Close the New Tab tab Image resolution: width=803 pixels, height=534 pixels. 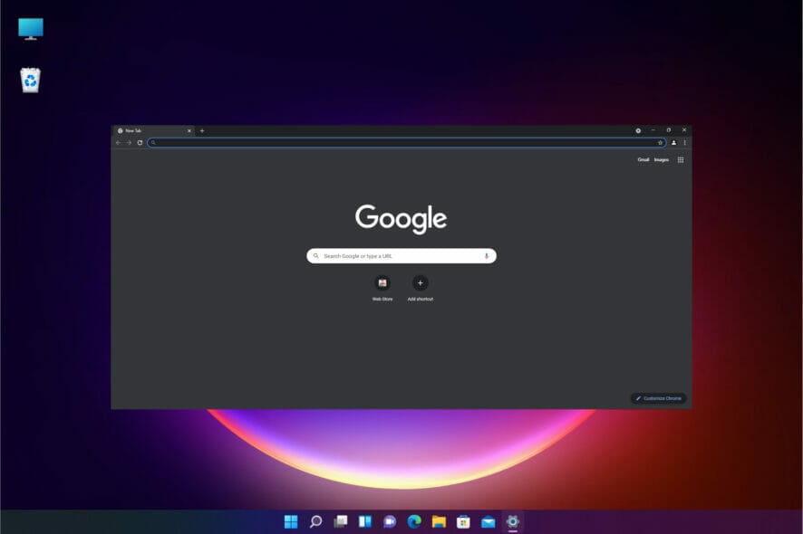coord(189,131)
